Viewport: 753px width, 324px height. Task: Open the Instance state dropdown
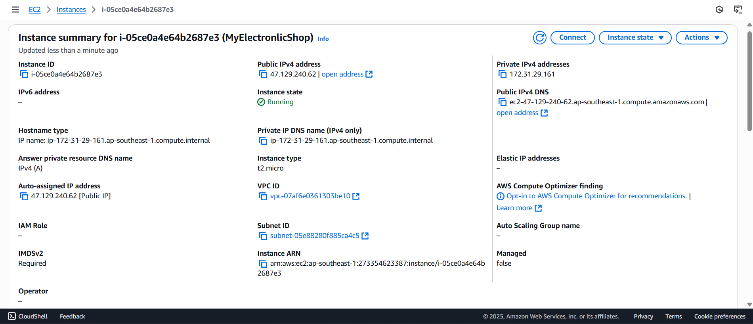coord(635,38)
